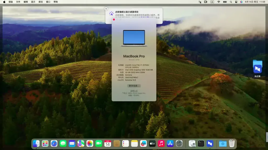Select the serial number C02CVSZFMD6T
The image size is (268, 150).
point(132,78)
